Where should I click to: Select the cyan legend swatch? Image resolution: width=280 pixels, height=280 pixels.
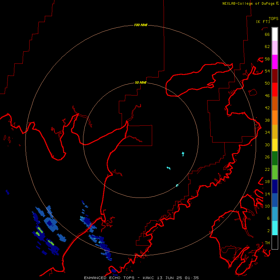pos(275,228)
